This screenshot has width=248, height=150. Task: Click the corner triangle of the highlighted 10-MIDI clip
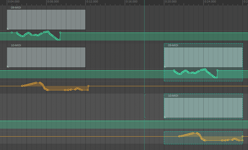165,117
